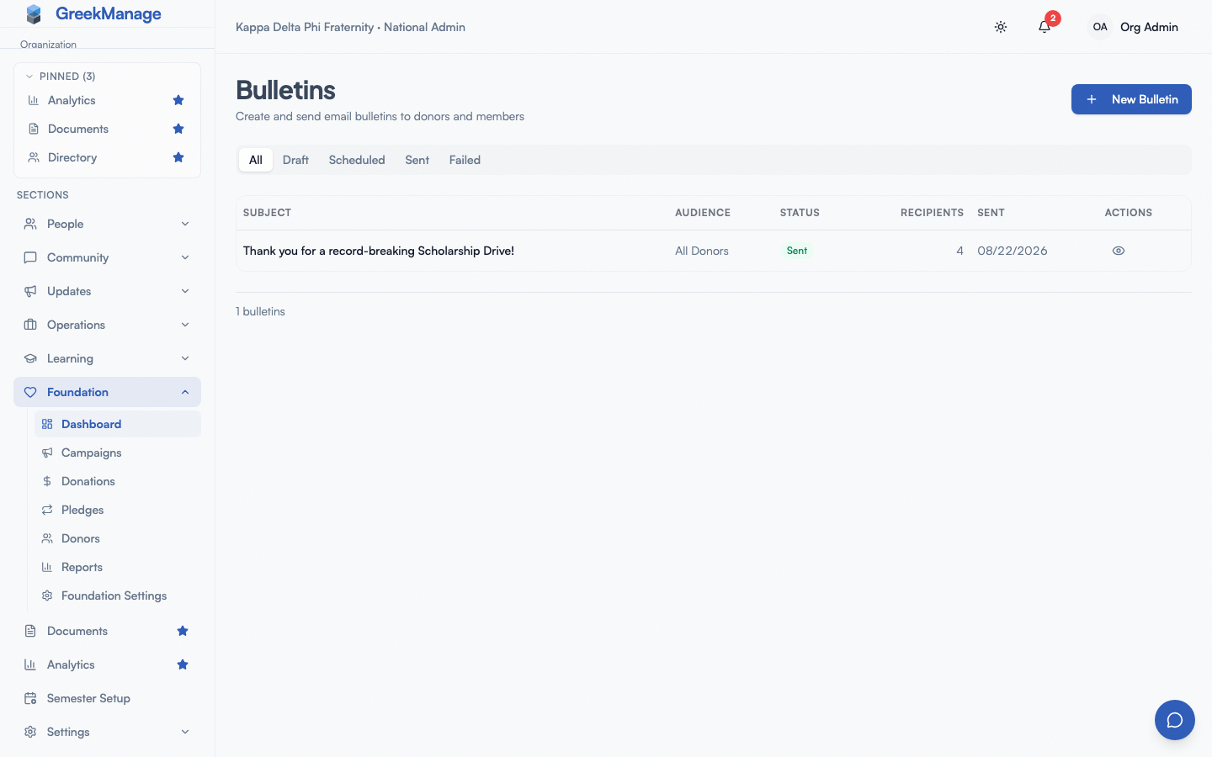Toggle star beside lower Analytics item
Screen dimensions: 1212x757
pyautogui.click(x=183, y=664)
